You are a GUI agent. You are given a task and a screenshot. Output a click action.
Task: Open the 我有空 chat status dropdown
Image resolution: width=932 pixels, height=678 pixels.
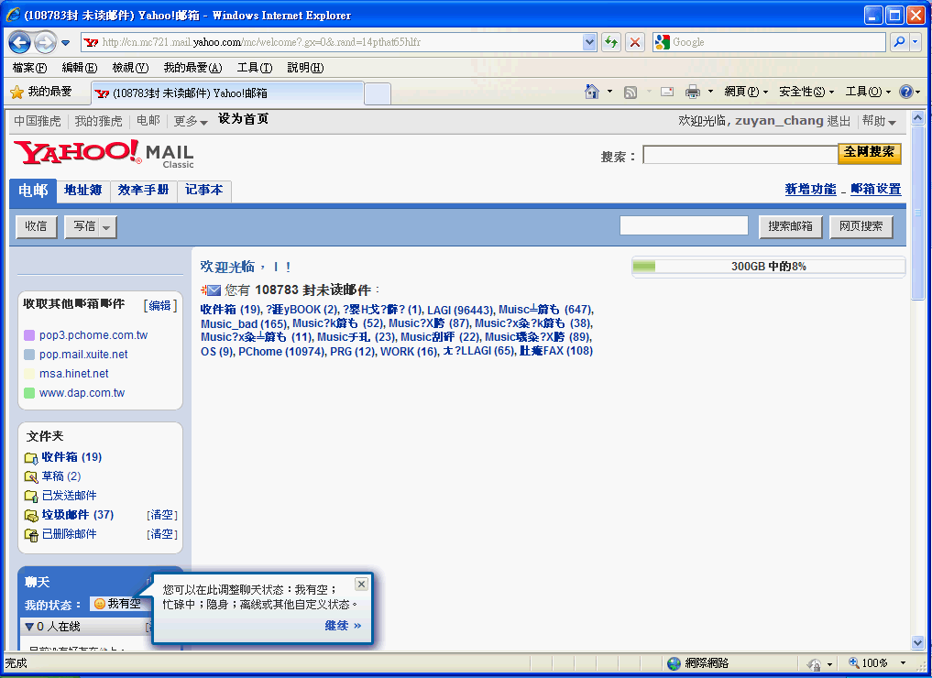click(x=117, y=605)
